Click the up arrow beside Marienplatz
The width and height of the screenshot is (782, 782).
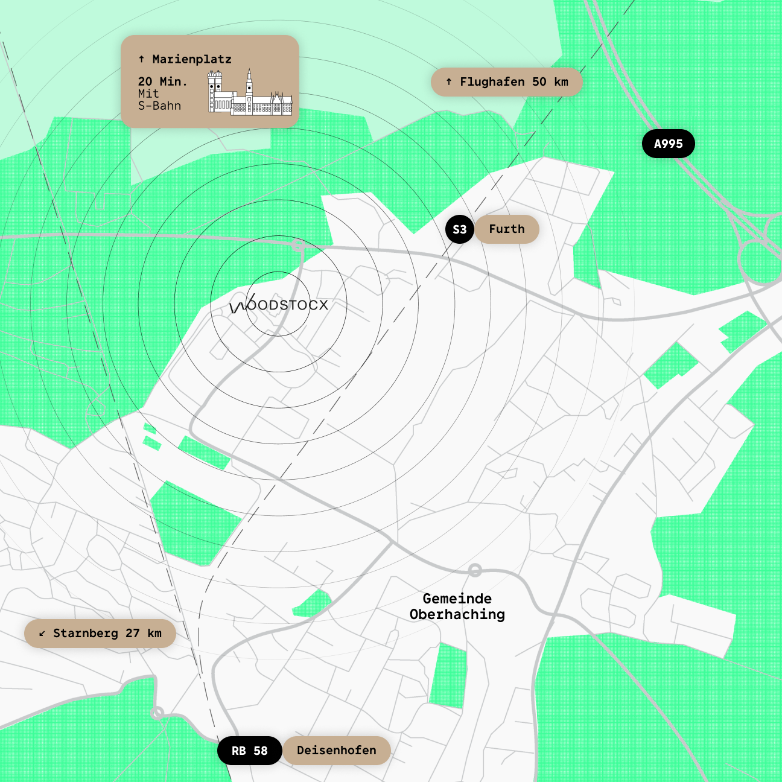(x=142, y=59)
